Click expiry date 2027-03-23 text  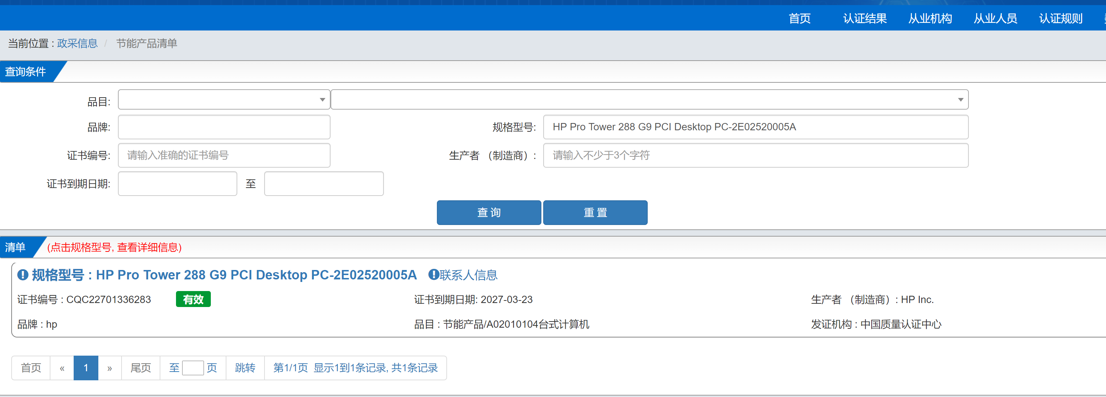tap(507, 299)
